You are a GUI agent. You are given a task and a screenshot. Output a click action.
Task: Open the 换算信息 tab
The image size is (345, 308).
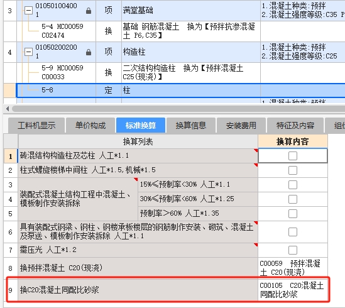coord(191,126)
